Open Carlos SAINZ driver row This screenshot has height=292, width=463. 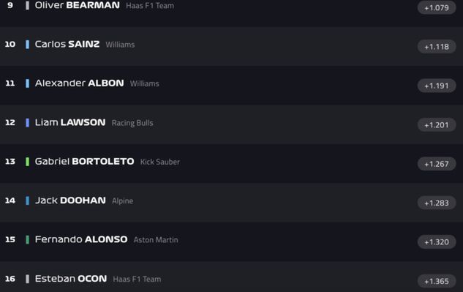click(231, 46)
